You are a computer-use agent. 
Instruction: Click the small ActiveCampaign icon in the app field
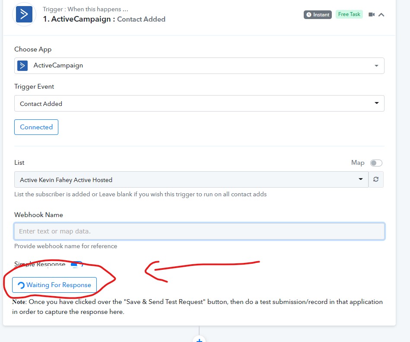point(22,66)
